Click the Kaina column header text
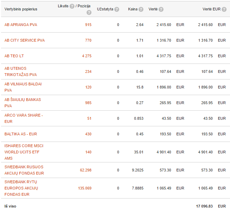This screenshot has width=230, height=211. [133, 9]
